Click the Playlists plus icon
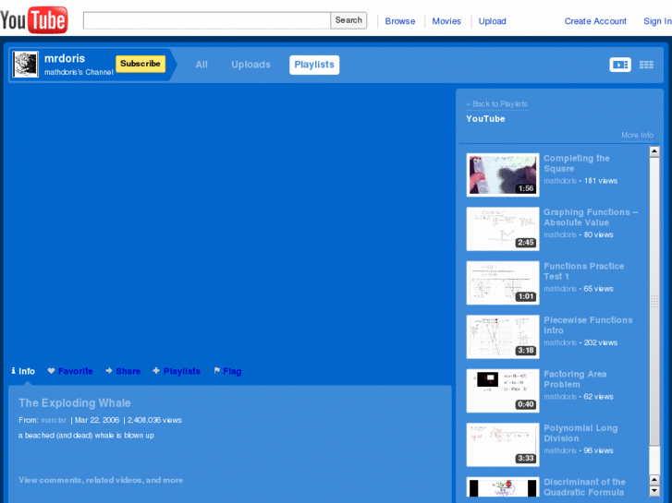The width and height of the screenshot is (672, 503). pyautogui.click(x=156, y=371)
